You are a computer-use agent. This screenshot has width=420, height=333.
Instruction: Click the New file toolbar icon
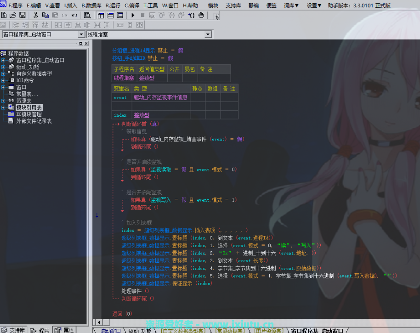pyautogui.click(x=4, y=15)
